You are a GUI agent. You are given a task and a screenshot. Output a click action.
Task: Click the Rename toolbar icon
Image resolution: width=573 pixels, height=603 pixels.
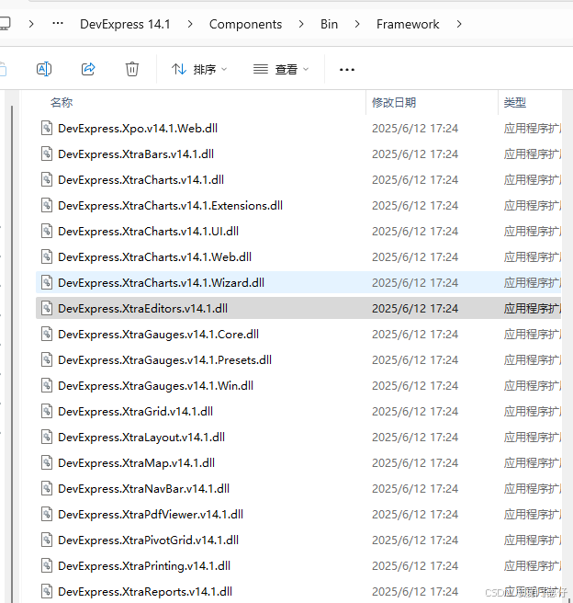click(x=44, y=69)
